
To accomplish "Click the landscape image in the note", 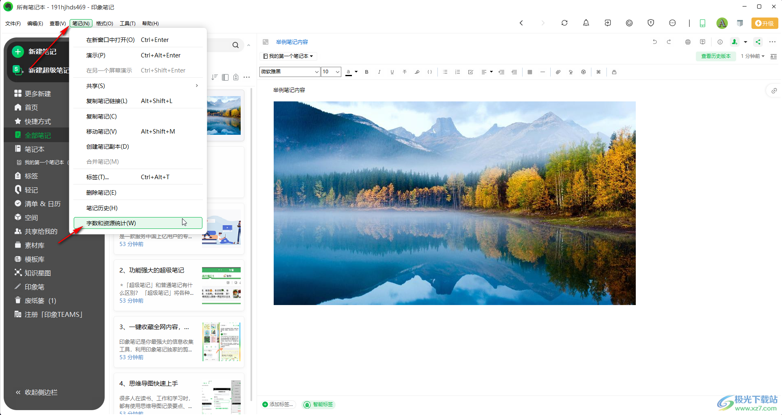I will [455, 203].
